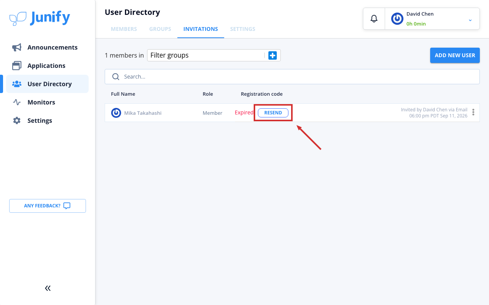Click the Registration code column header
Viewport: 489px width, 305px height.
tap(262, 94)
